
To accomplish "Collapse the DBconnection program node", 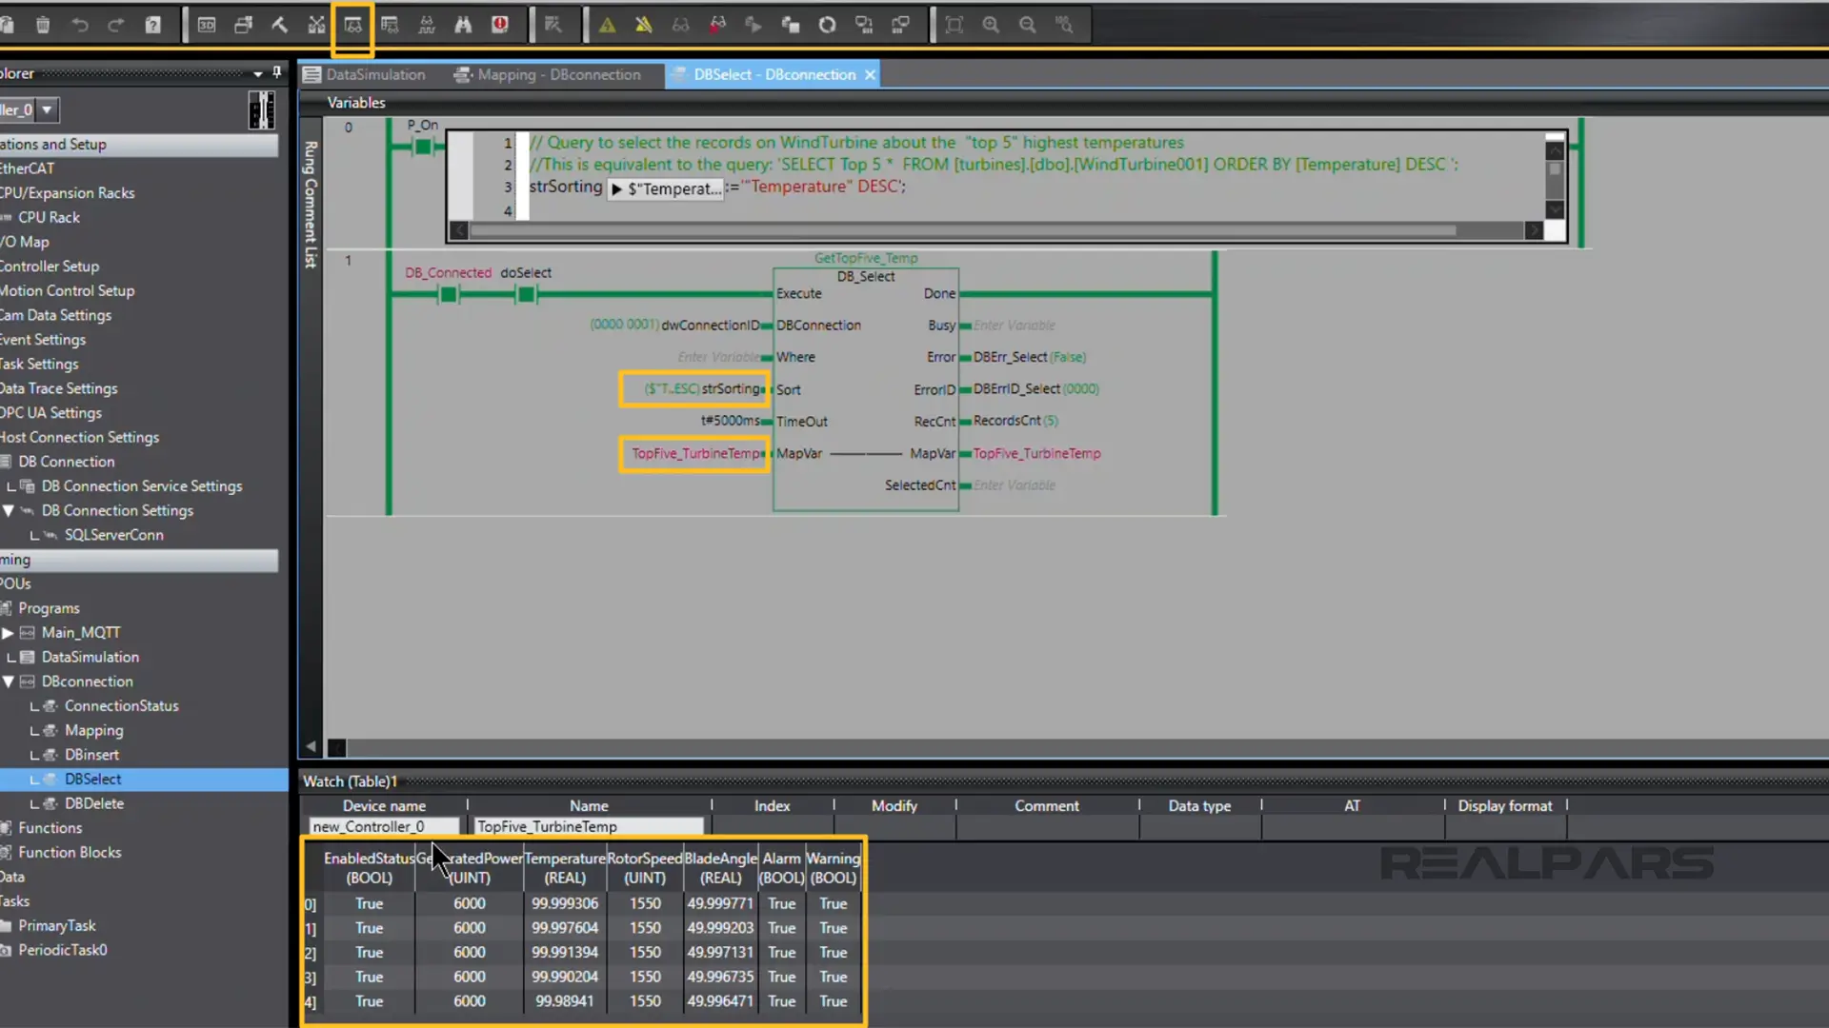I will point(9,682).
